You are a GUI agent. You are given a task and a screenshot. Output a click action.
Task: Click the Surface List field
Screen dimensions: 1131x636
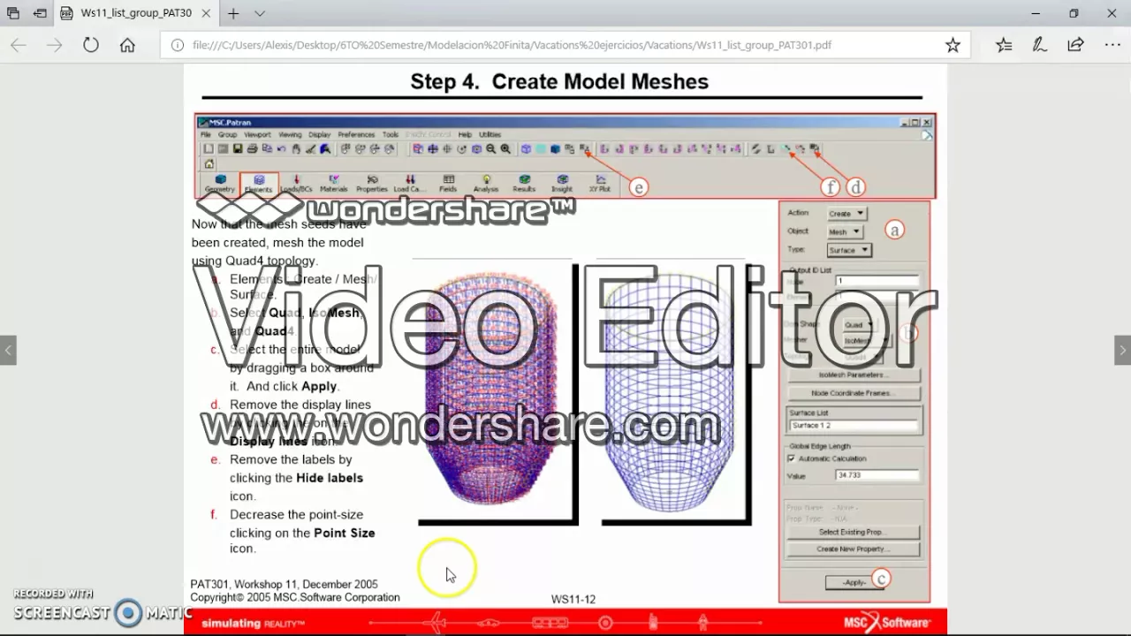pyautogui.click(x=854, y=426)
